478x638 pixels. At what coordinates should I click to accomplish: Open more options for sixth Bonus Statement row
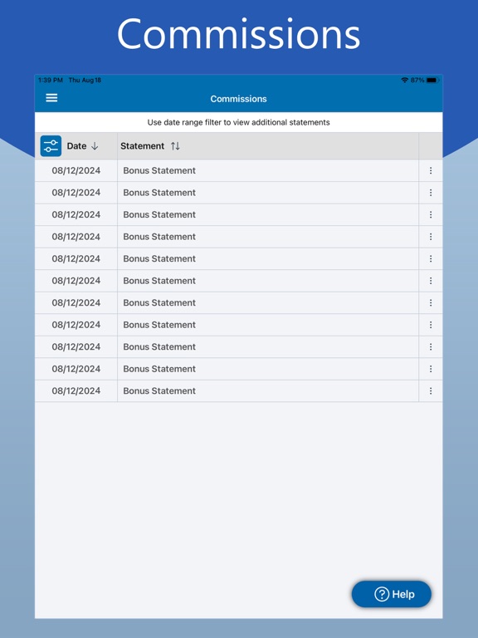(x=431, y=281)
